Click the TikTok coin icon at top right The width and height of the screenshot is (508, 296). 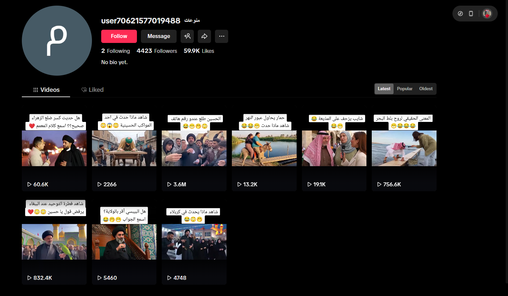(x=460, y=14)
